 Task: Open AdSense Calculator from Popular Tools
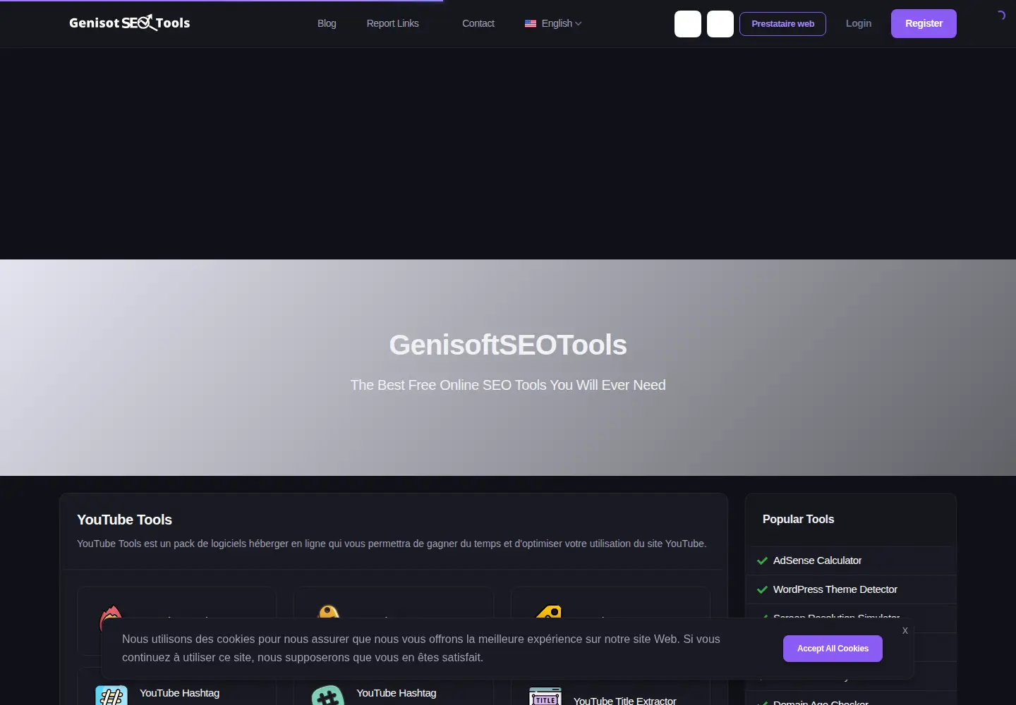[x=817, y=560]
